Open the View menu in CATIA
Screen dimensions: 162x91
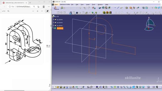pos(82,5)
